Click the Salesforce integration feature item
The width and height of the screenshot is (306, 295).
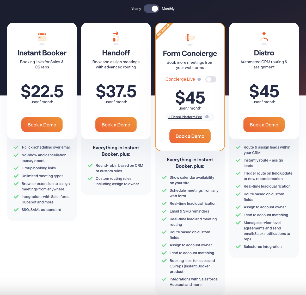262,247
